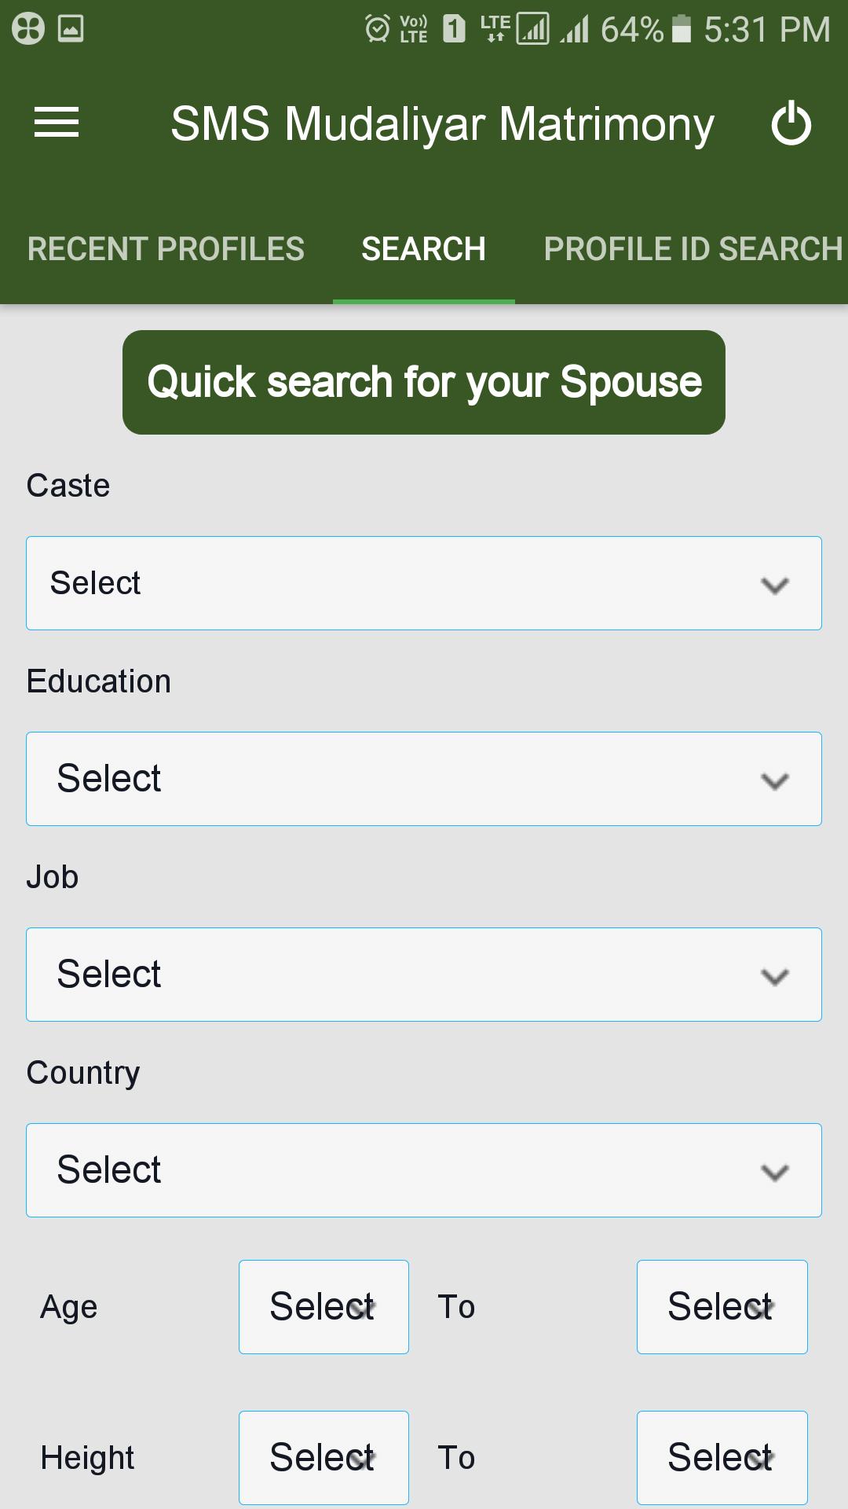Tap the SIM card 1 status icon
848x1509 pixels.
coord(454,29)
